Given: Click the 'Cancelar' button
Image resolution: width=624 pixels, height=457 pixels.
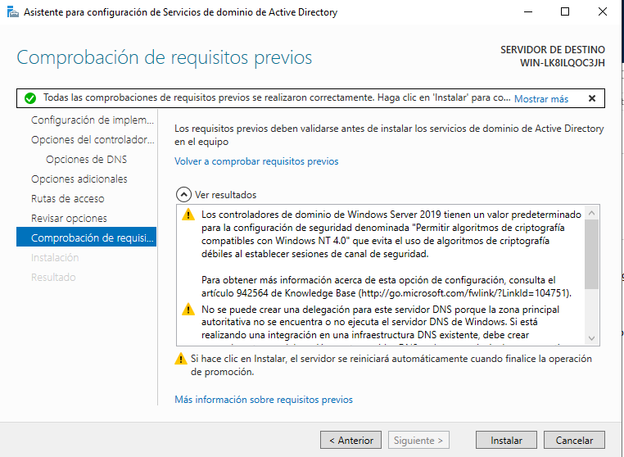Looking at the screenshot, I should [574, 440].
